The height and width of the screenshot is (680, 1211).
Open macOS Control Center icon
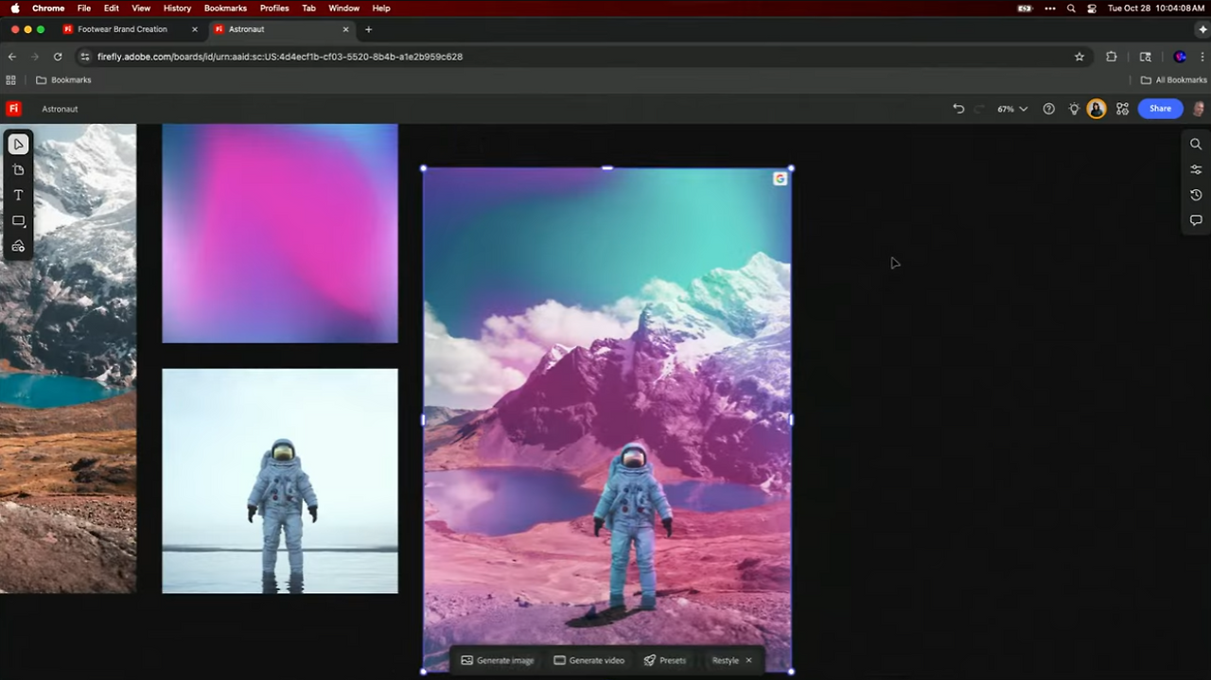1092,8
